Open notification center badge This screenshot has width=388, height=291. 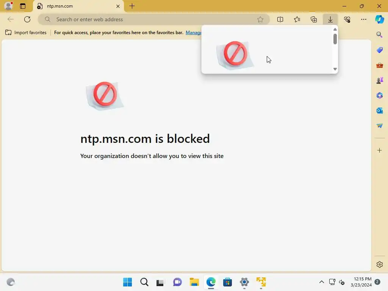click(377, 282)
